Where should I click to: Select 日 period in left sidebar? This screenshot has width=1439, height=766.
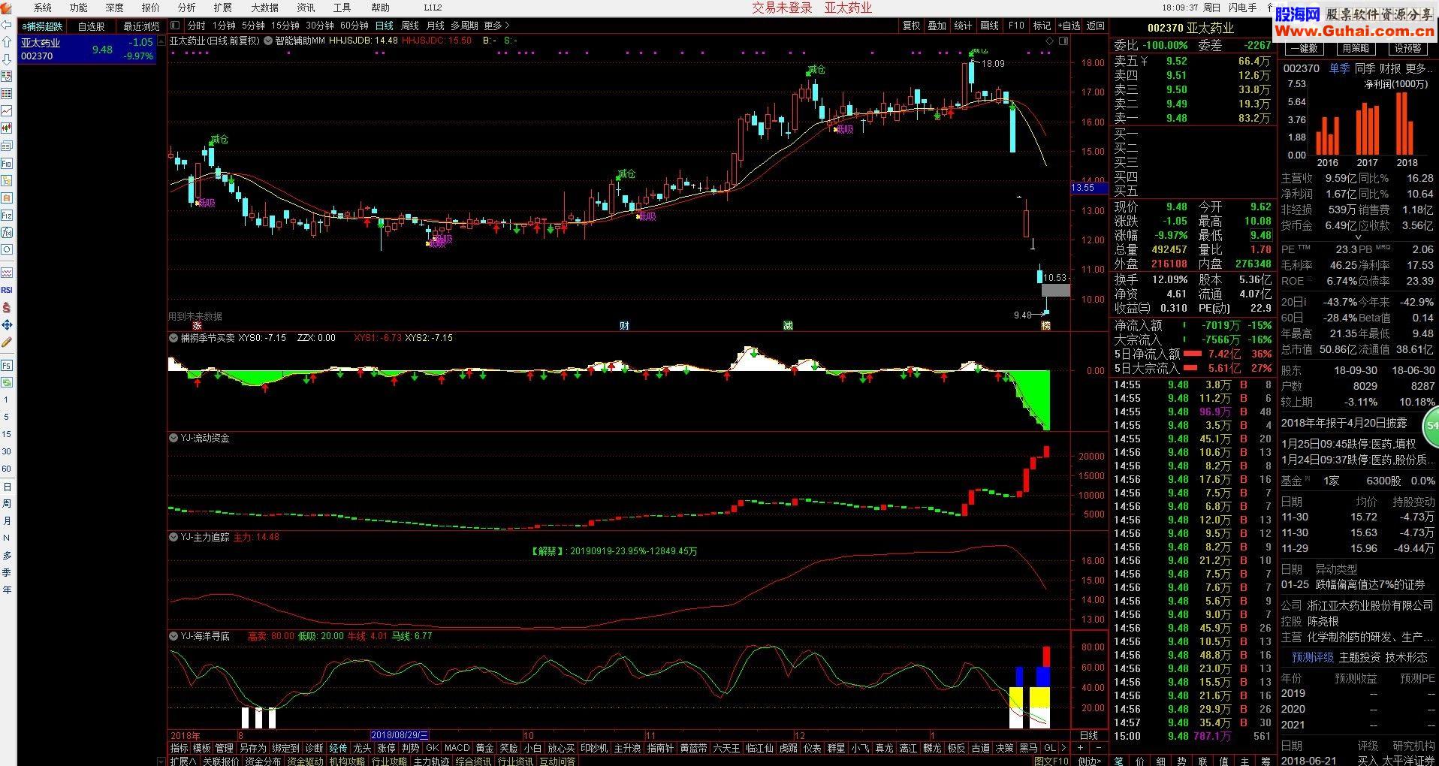[x=7, y=487]
